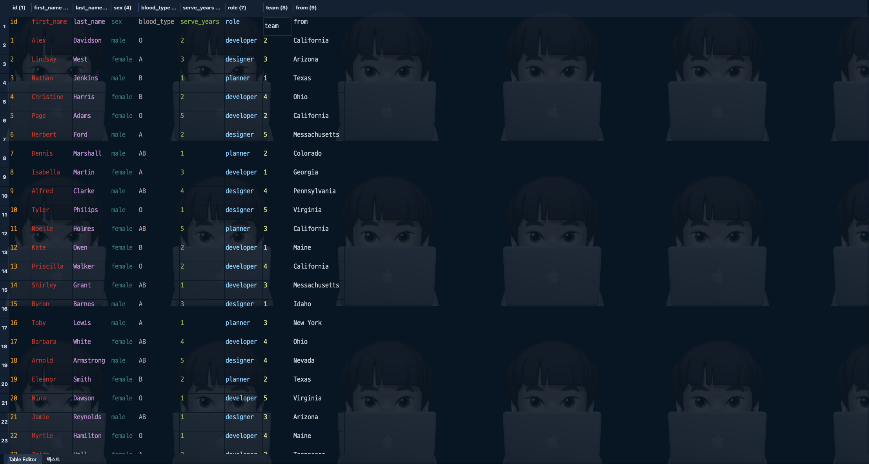Screen dimensions: 869x464
Task: Click the serve_years column header
Action: pos(201,7)
